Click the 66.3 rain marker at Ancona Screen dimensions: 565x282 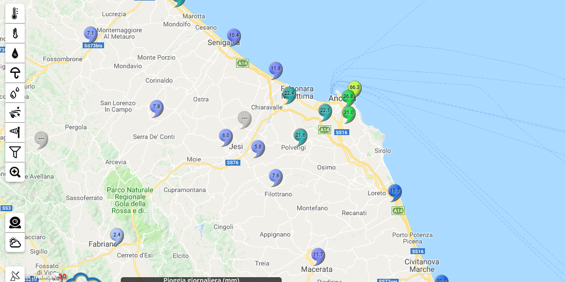(354, 87)
